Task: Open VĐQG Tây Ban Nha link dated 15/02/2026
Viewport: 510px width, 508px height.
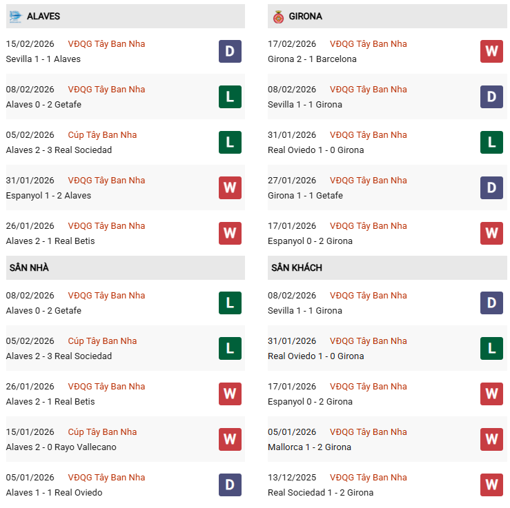Action: (x=106, y=43)
